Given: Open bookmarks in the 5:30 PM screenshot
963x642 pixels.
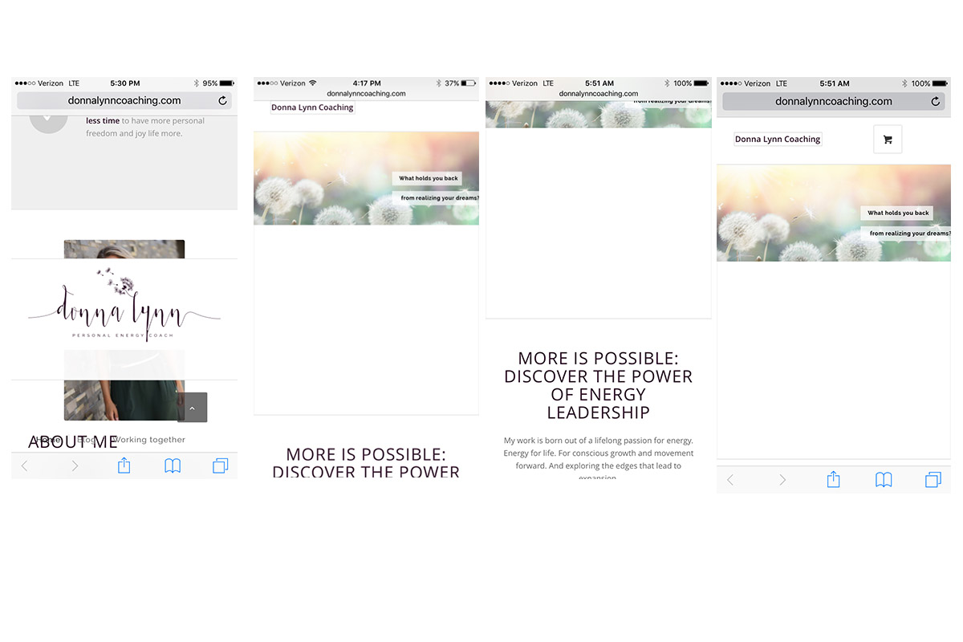Looking at the screenshot, I should 173,466.
